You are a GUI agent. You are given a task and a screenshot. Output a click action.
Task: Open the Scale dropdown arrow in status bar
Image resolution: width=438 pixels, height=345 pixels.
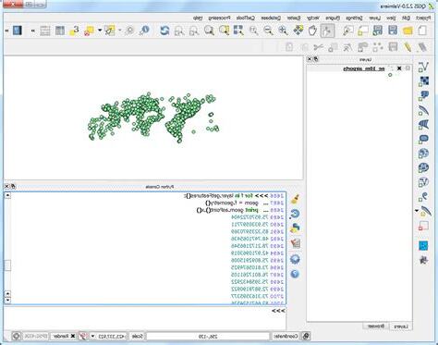coord(92,336)
